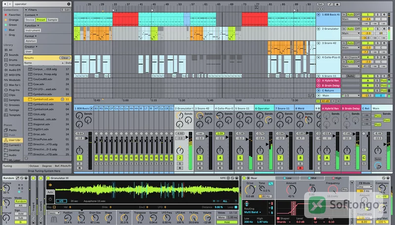Toggle the automation mode icon beside Set
Screen dimensions: 395x225
330,4
